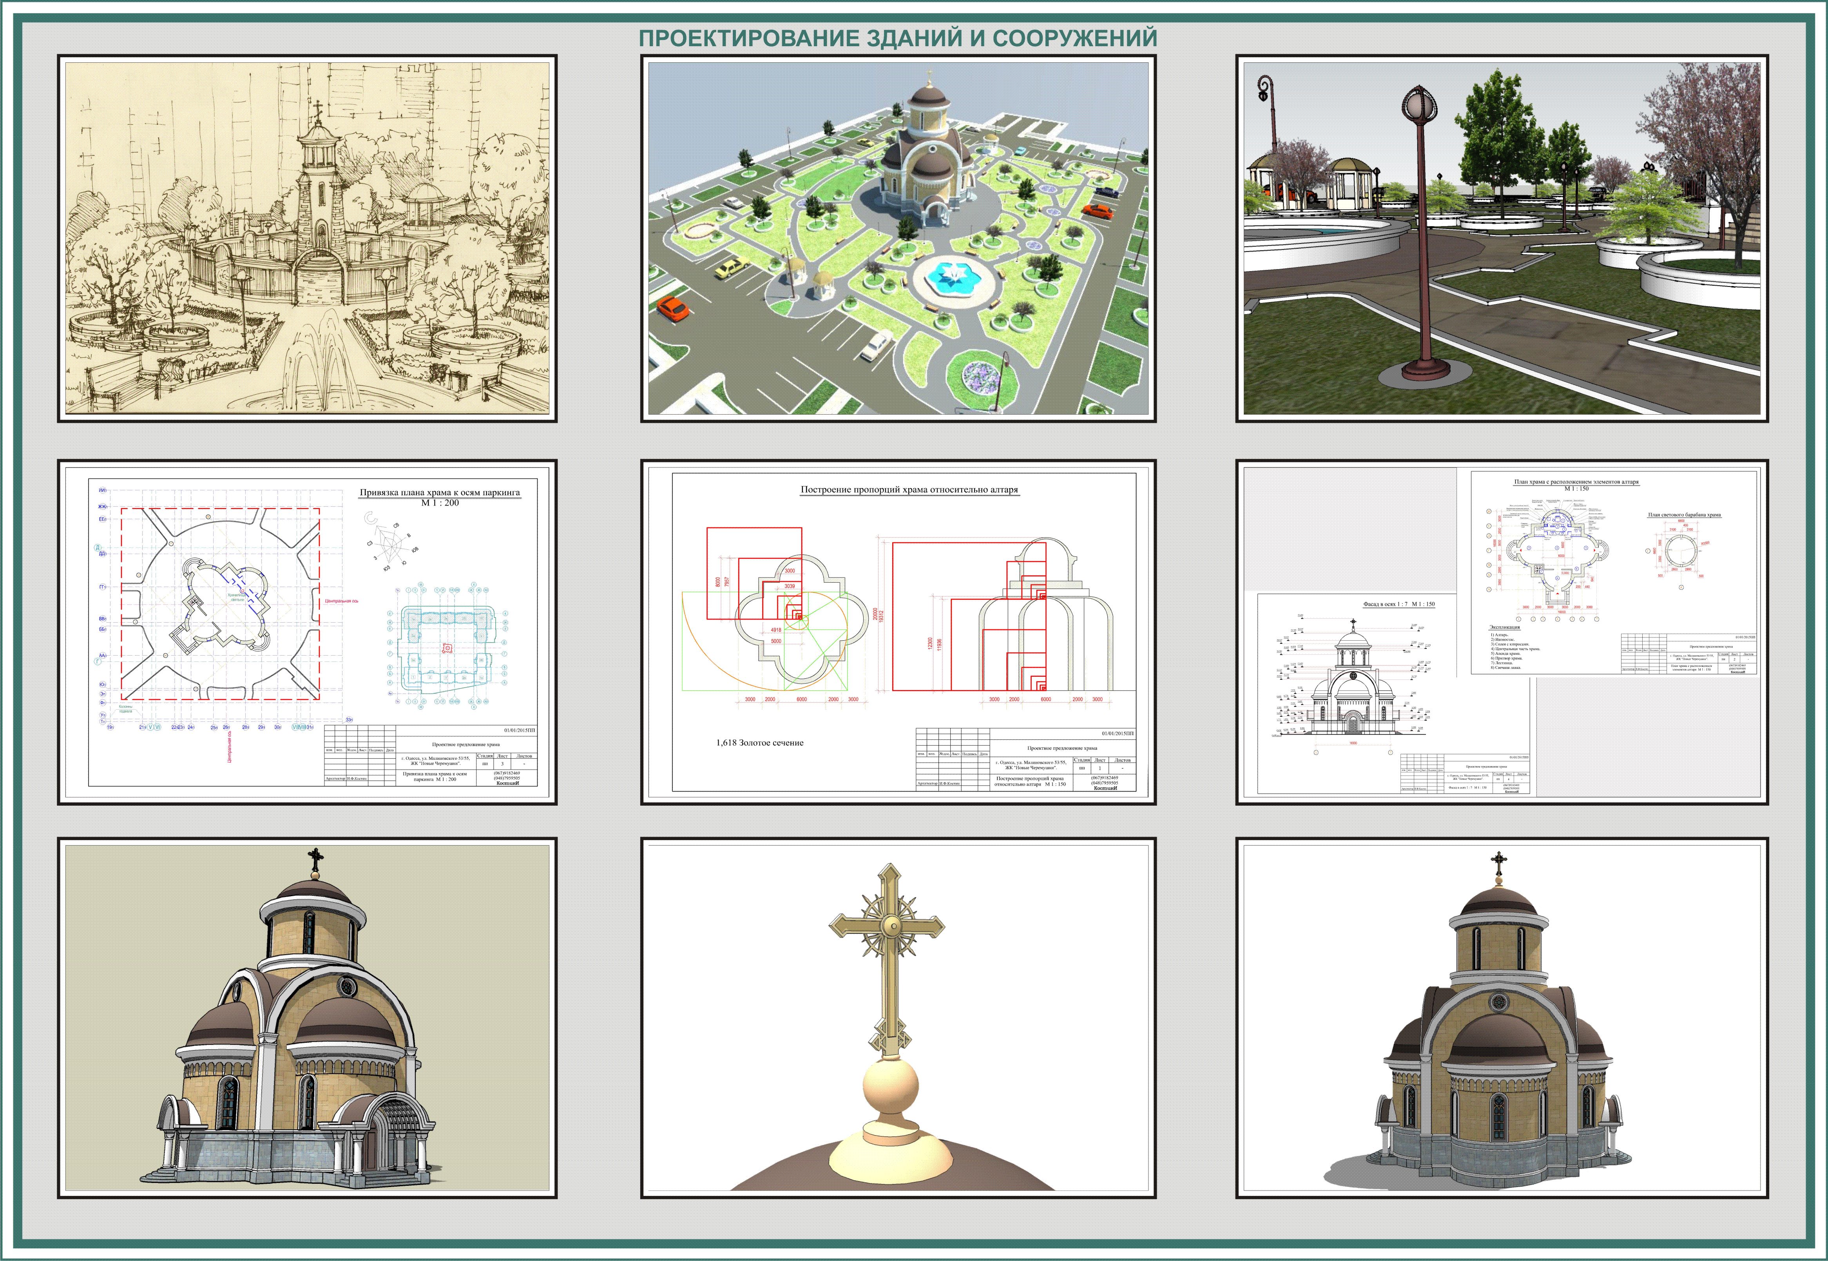Click the caption 'Построение пропорций храма относительно алтаря'
Image resolution: width=1828 pixels, height=1261 pixels.
[909, 490]
